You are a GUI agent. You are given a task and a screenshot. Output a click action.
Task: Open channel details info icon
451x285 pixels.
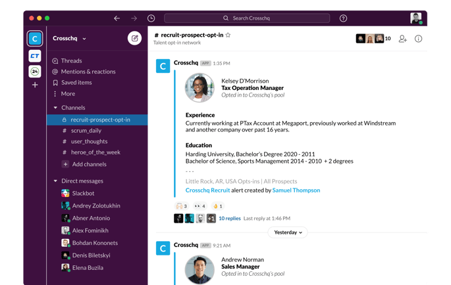[x=418, y=39]
